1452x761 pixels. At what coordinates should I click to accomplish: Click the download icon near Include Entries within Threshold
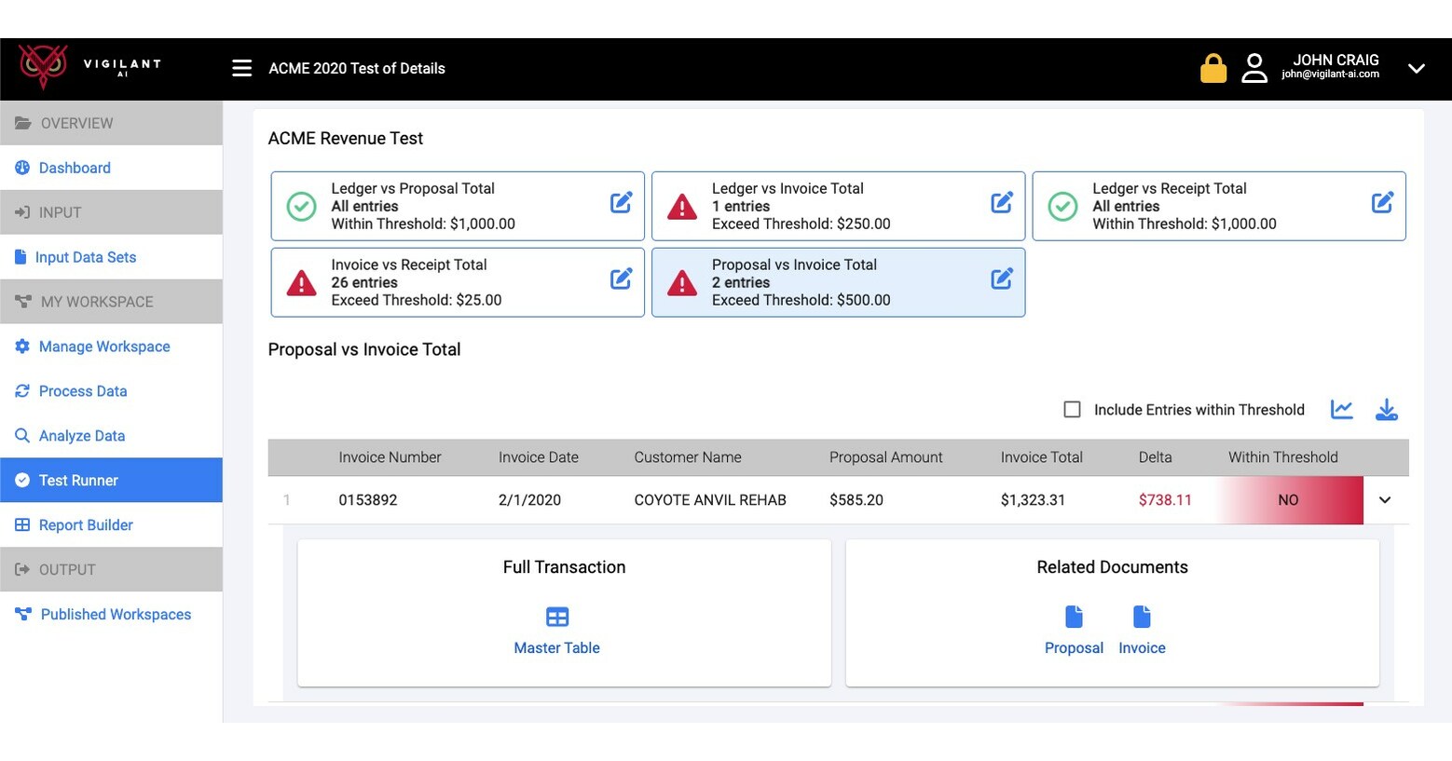click(1387, 410)
